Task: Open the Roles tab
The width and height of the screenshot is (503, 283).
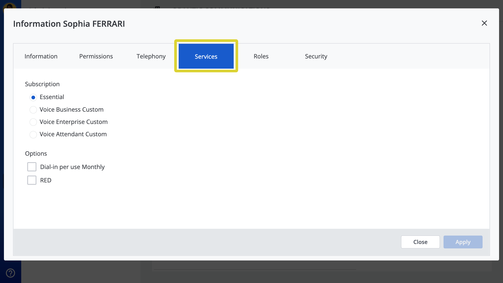Action: 261,56
